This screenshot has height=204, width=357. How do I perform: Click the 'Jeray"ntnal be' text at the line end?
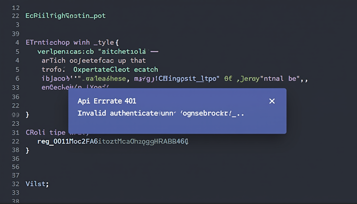[270, 79]
